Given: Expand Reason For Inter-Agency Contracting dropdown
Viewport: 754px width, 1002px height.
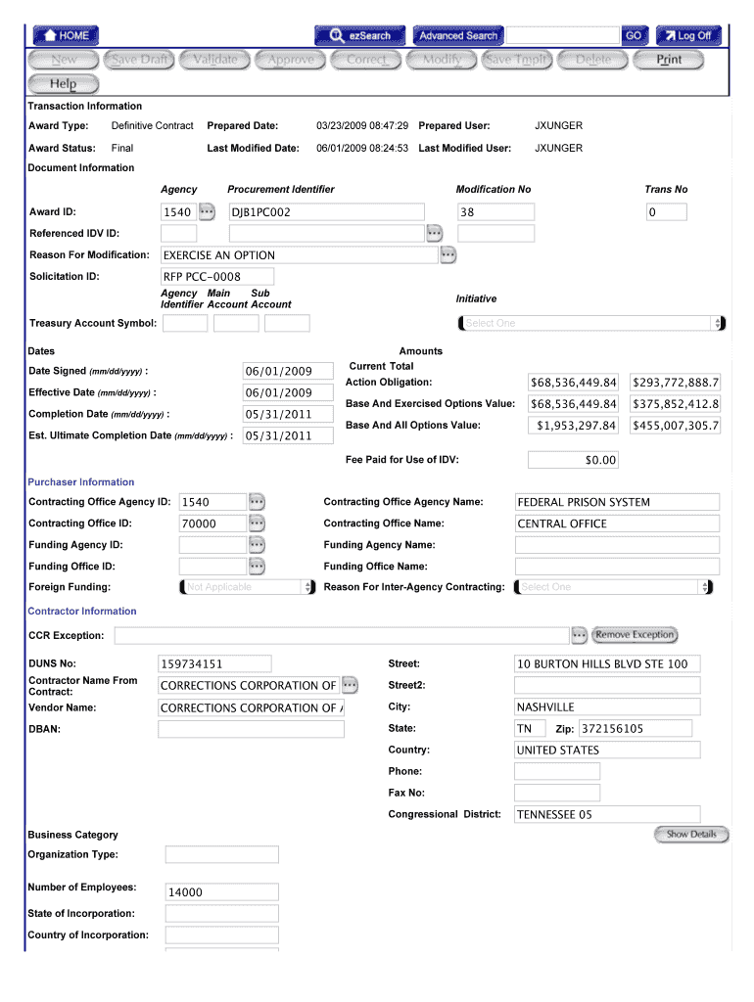Looking at the screenshot, I should pos(614,587).
